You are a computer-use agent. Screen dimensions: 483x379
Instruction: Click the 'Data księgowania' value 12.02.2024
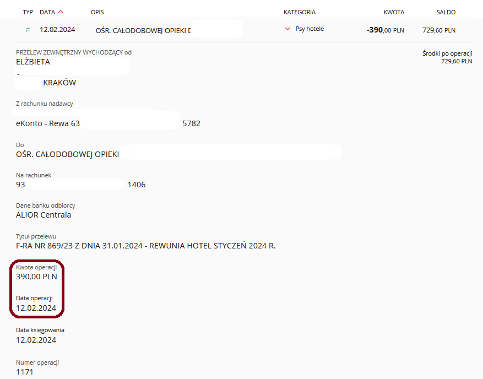[x=36, y=340]
